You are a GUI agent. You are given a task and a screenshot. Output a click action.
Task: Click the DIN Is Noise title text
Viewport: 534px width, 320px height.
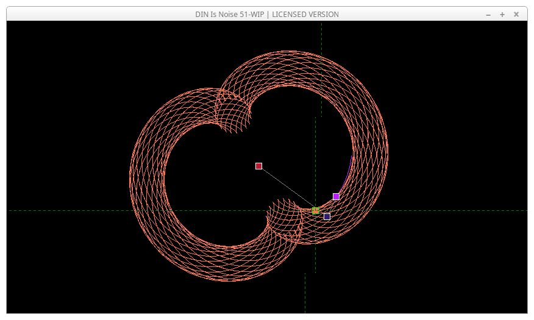pos(267,15)
